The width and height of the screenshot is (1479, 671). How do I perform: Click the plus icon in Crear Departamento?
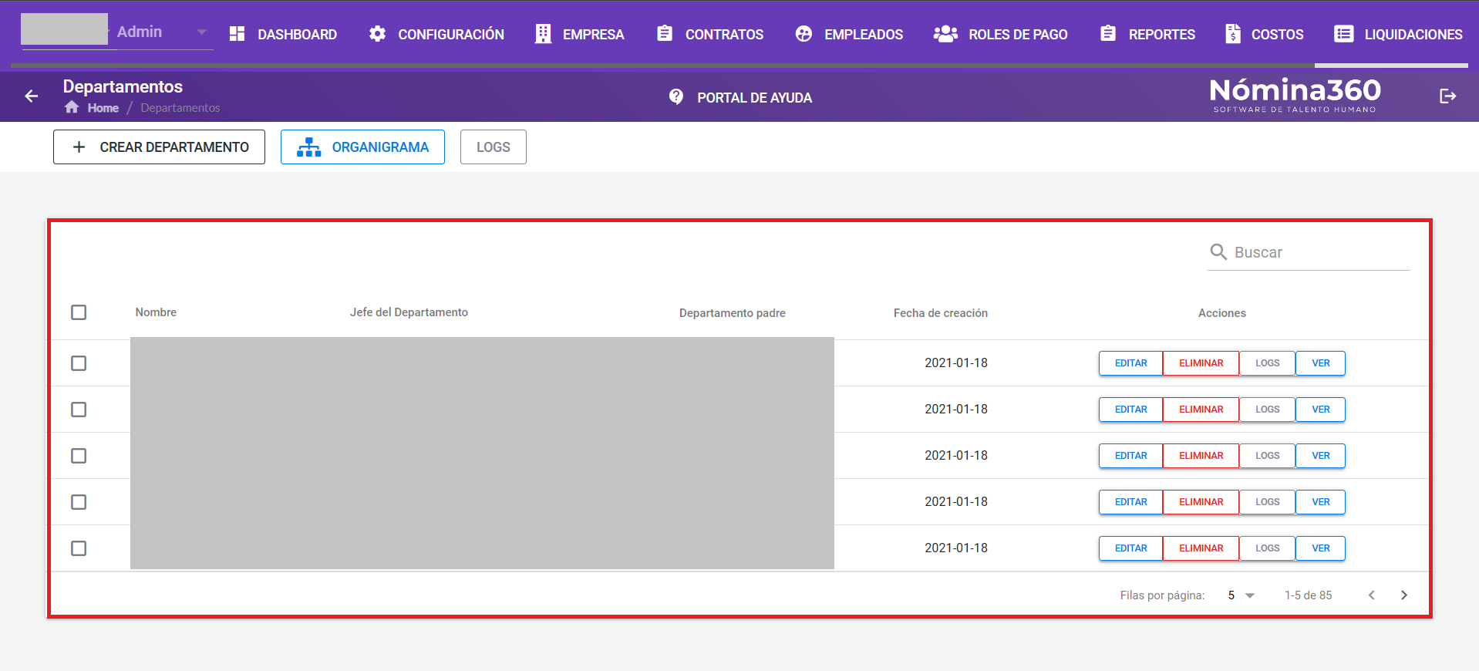(x=79, y=147)
